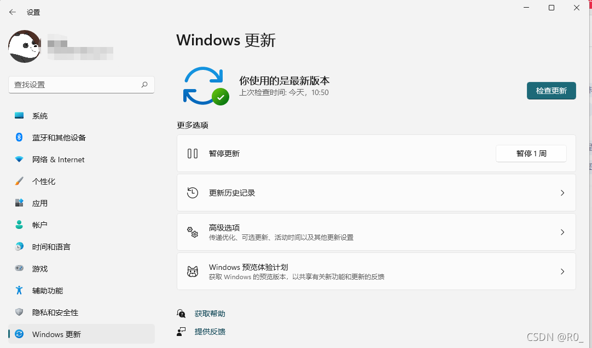592x348 pixels.
Task: Click the 应用 apps icon
Action: [19, 203]
